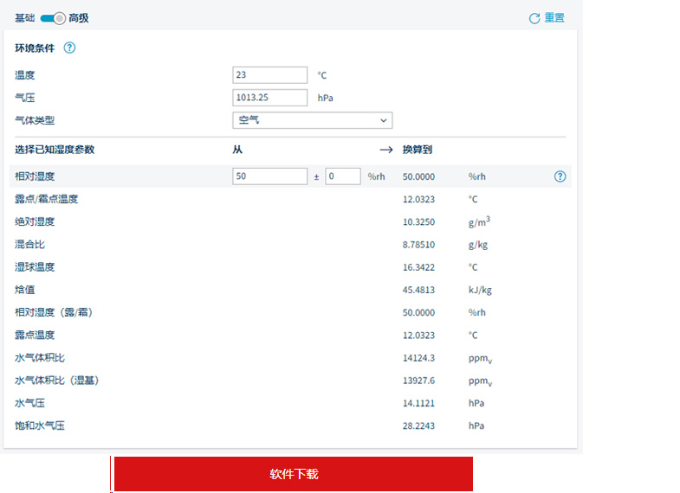Select the 露点温度 parameter row

(290, 335)
